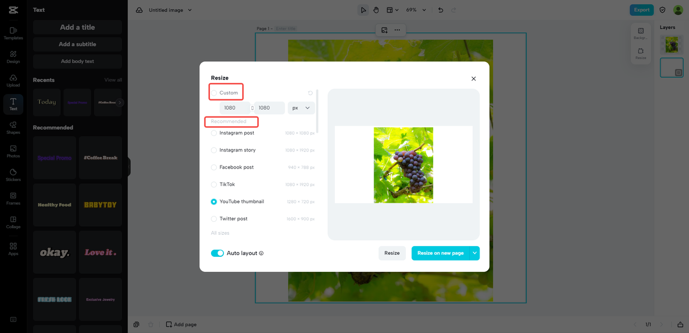689x333 pixels.
Task: Click the add page icon above canvas
Action: tap(384, 30)
